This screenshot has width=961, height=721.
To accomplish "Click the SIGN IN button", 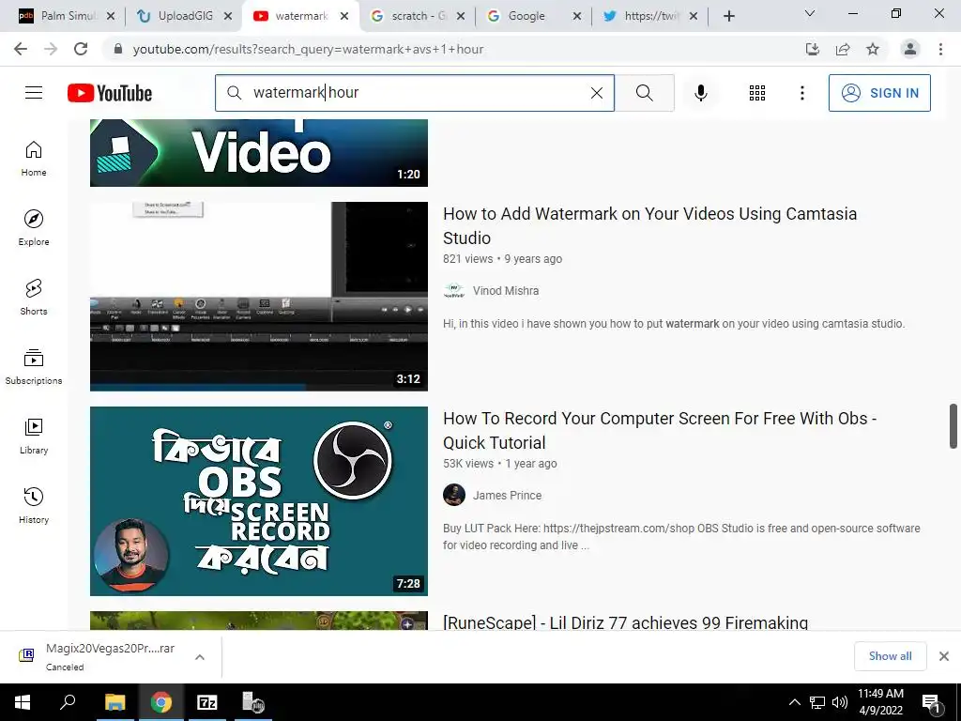I will tap(879, 93).
